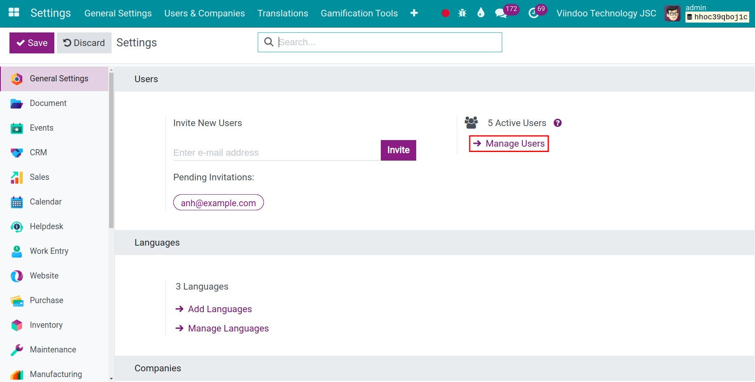Viewport: 755px width, 382px height.
Task: Select the Calendar sidebar icon
Action: click(16, 202)
